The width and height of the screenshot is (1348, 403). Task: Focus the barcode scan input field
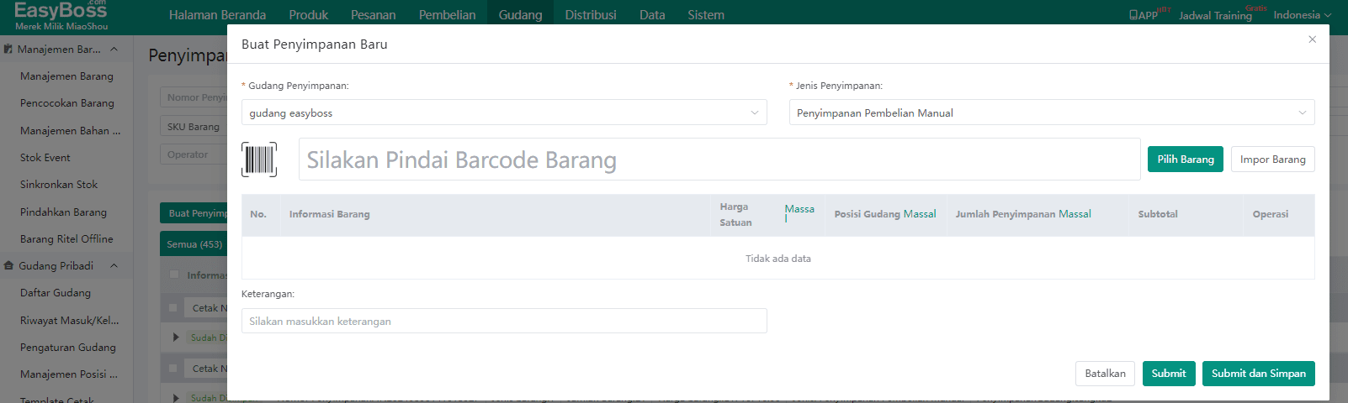tap(719, 160)
